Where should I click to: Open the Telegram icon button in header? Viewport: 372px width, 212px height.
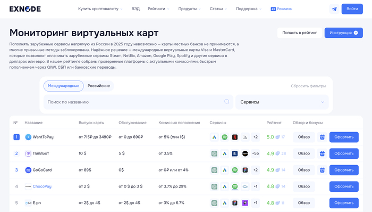coord(334,9)
